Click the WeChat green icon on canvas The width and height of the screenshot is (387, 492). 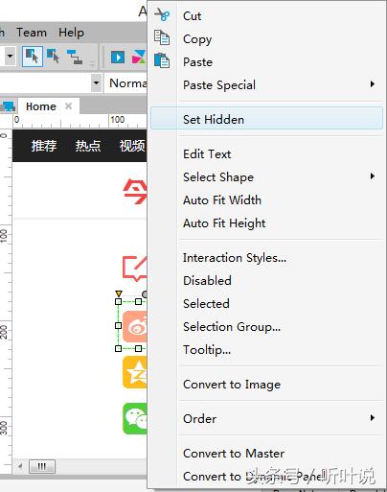(135, 418)
